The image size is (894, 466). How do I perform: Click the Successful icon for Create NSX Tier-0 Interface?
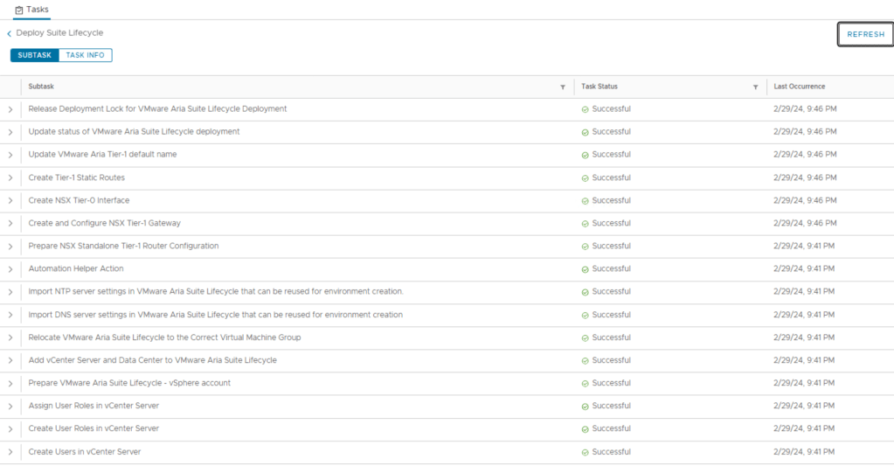click(x=586, y=201)
